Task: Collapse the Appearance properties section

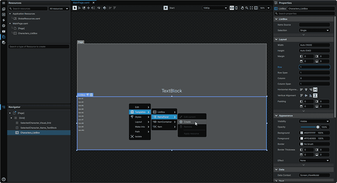Action: 276,116
